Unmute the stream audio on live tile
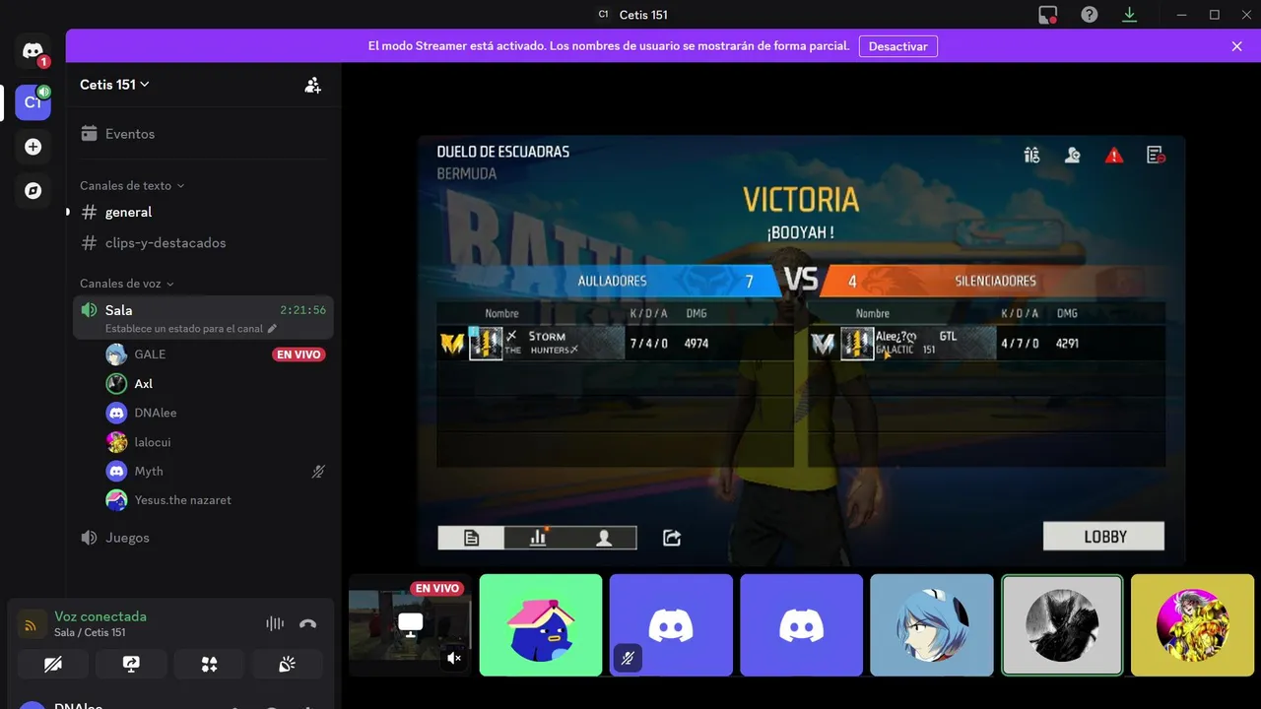Image resolution: width=1261 pixels, height=709 pixels. (x=454, y=658)
